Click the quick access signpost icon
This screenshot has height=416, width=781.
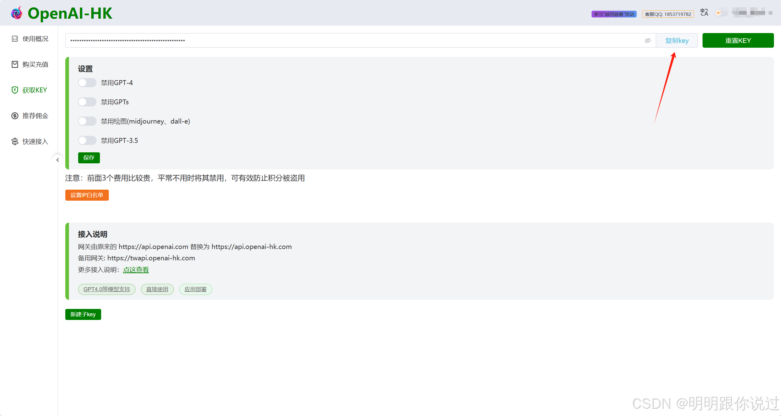pyautogui.click(x=15, y=142)
